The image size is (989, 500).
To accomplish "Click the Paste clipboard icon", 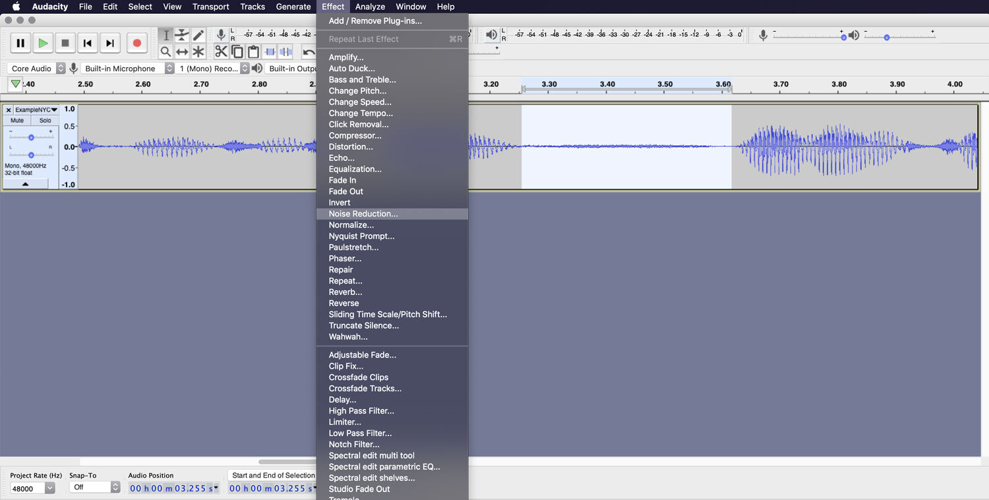I will 253,51.
